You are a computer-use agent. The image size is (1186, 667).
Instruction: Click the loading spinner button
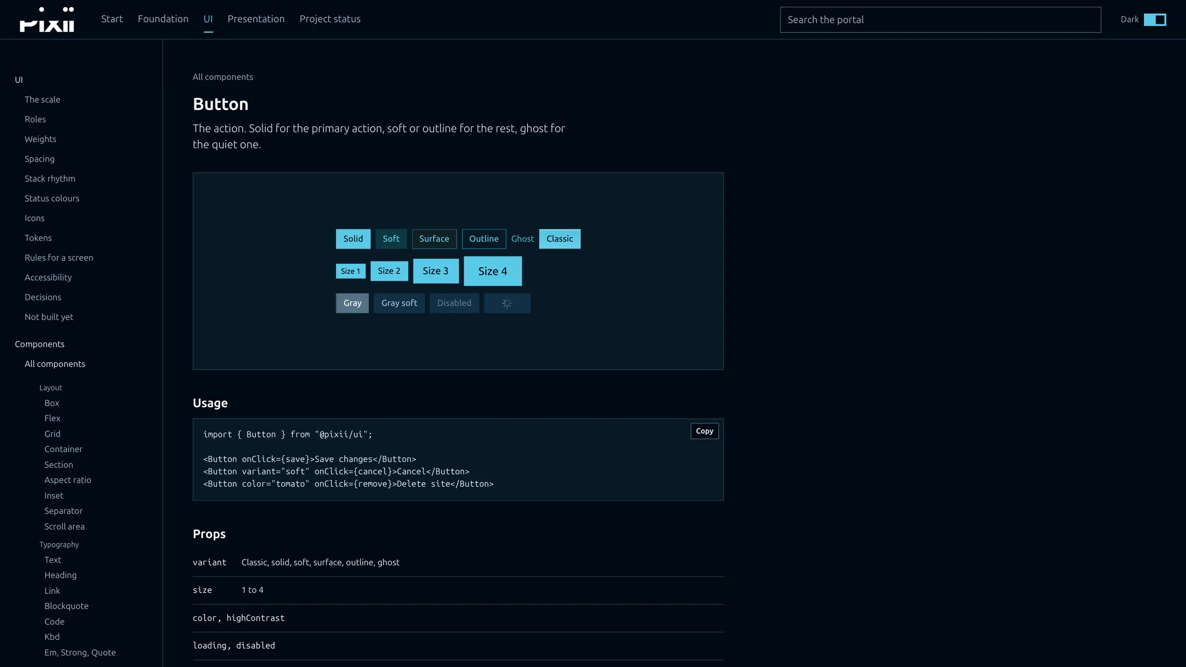[507, 303]
